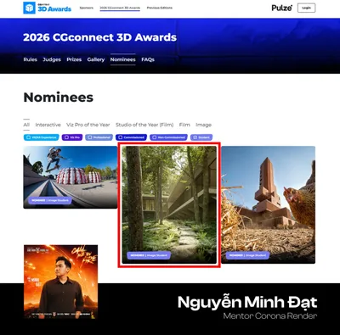Open the chicken and brick tower image
340x335 pixels.
269,205
